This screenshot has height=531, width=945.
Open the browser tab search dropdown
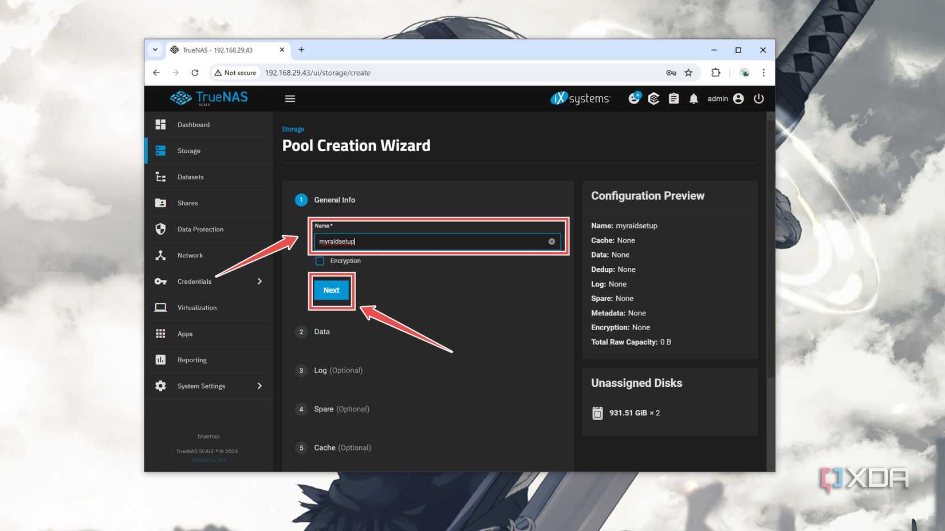pos(155,50)
